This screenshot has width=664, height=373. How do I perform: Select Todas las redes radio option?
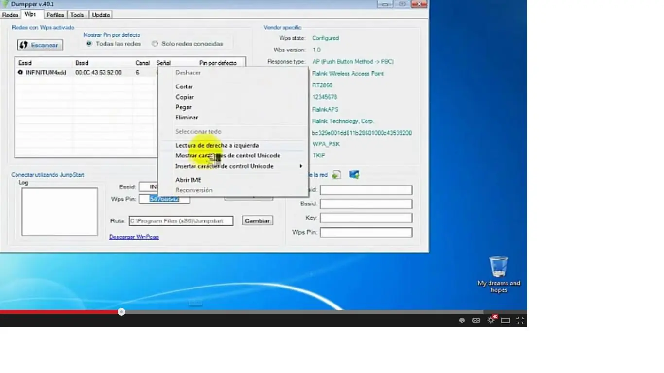click(x=114, y=44)
